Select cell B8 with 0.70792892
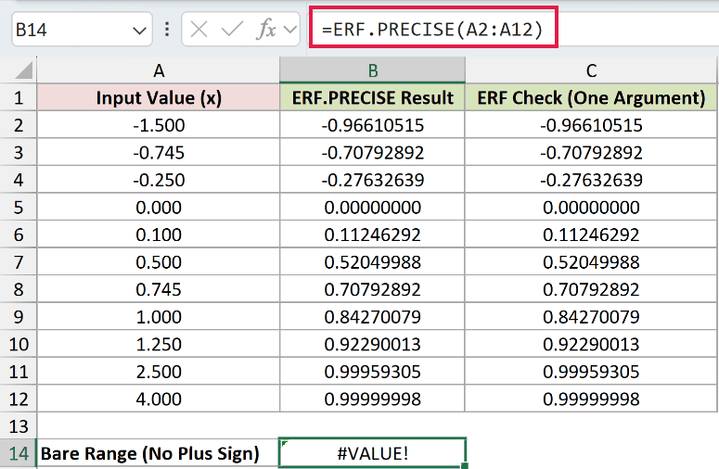Screen dimensions: 719x469 372,289
